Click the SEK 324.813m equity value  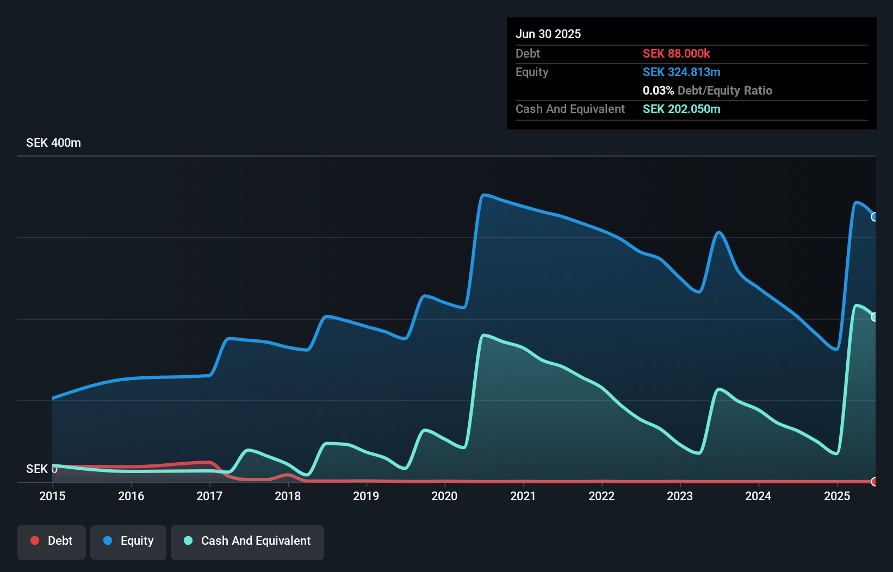tap(681, 72)
